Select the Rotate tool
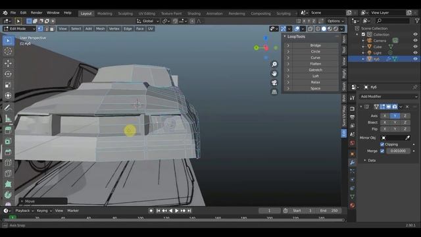The width and height of the screenshot is (421, 237). [x=8, y=74]
